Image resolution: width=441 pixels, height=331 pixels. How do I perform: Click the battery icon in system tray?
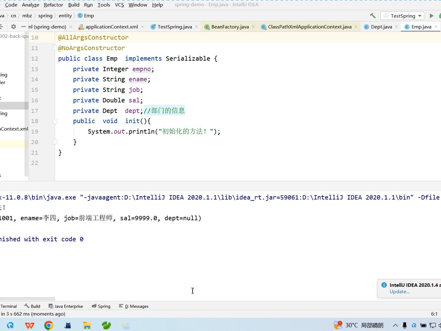[x=423, y=325]
